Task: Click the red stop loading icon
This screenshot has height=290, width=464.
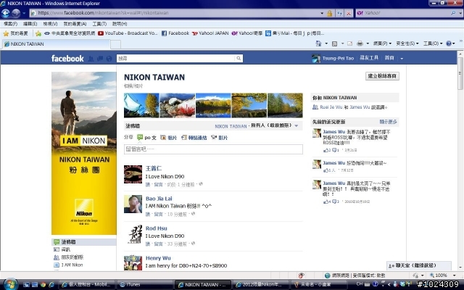Action: 349,13
